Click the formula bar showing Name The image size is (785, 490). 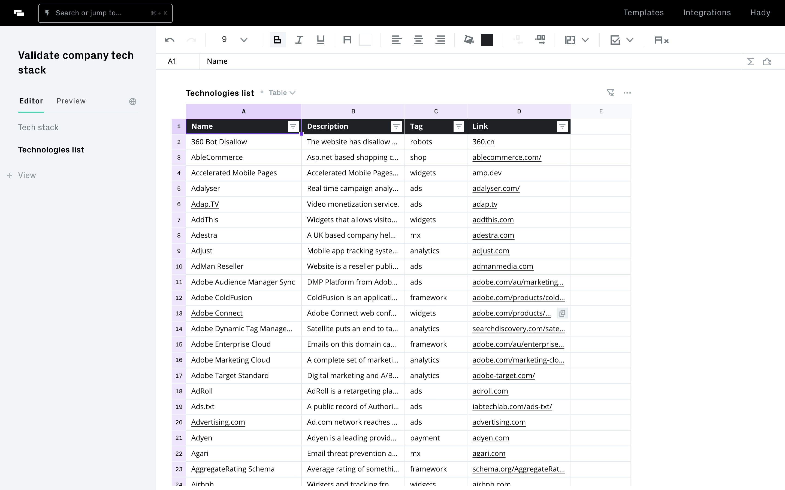470,61
